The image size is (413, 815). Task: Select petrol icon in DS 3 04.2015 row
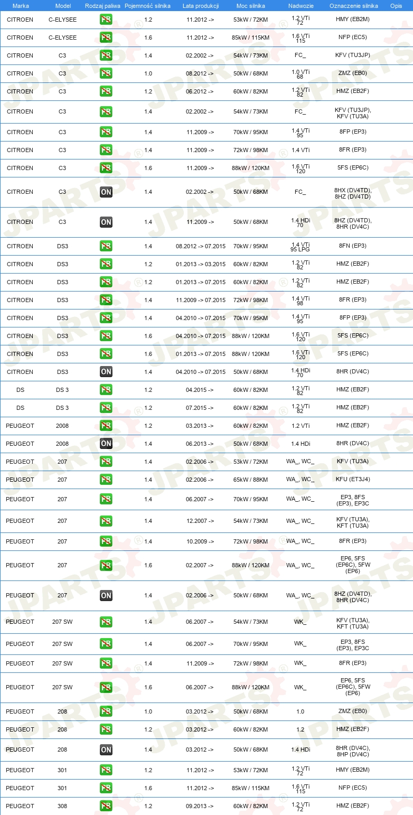click(106, 389)
